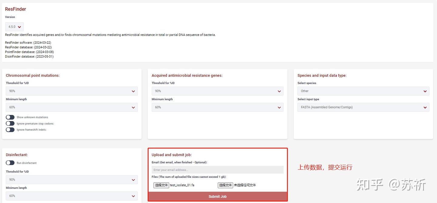Click the email address input field
This screenshot has width=437, height=203.
tap(217, 169)
